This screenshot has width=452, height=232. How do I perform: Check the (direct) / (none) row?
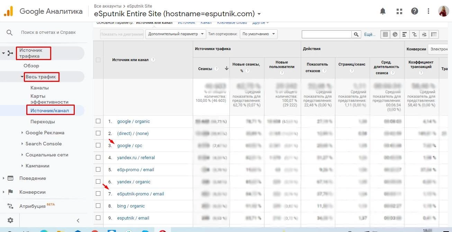point(98,133)
